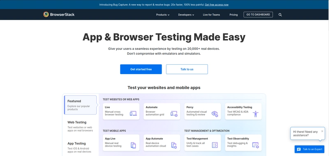Open the App Live title
This screenshot has width=329, height=156.
[110, 139]
